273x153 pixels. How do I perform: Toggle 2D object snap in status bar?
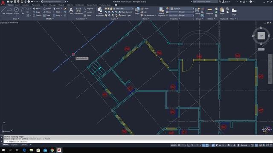pos(207,145)
